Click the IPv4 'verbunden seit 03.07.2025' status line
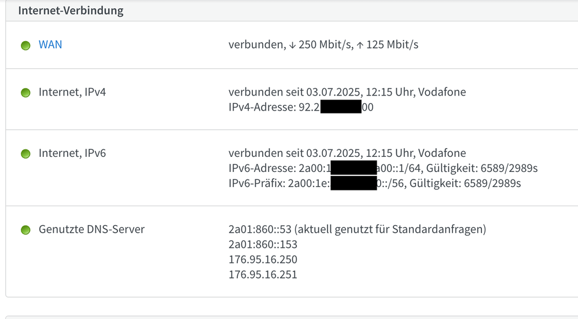This screenshot has height=319, width=578. point(347,92)
